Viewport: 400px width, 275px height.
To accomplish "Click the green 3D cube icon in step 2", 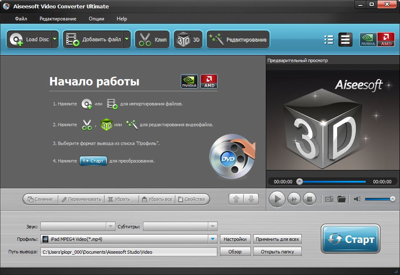I will (106, 125).
